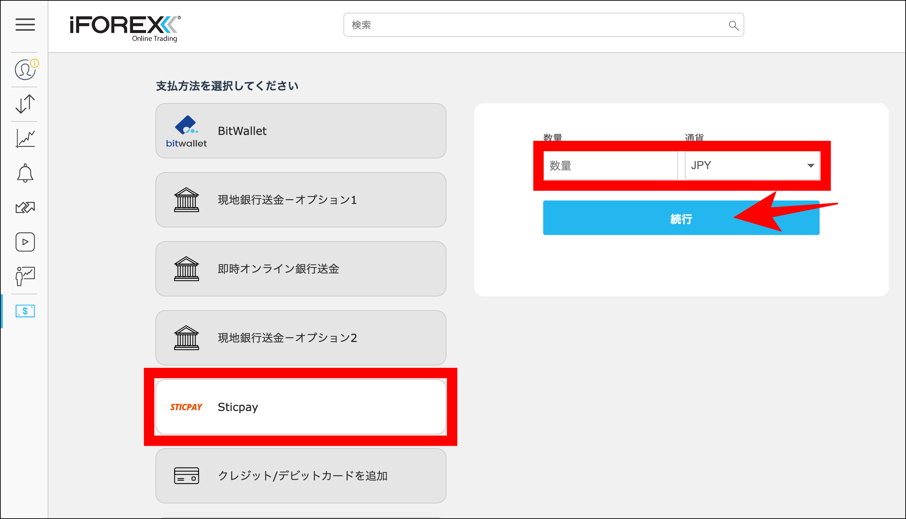Open the account profile sidebar icon

[25, 70]
